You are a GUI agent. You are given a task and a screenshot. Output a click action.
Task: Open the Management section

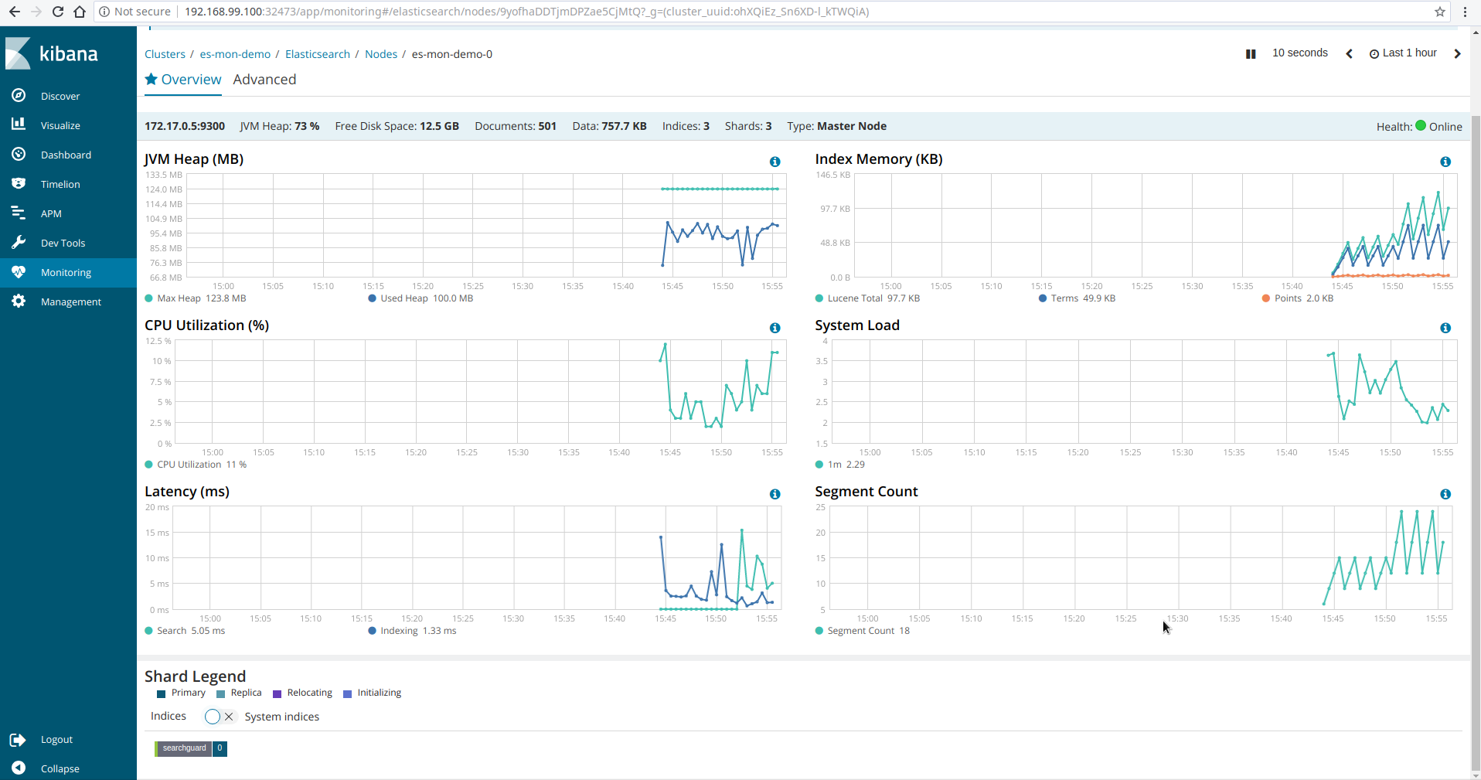point(71,301)
